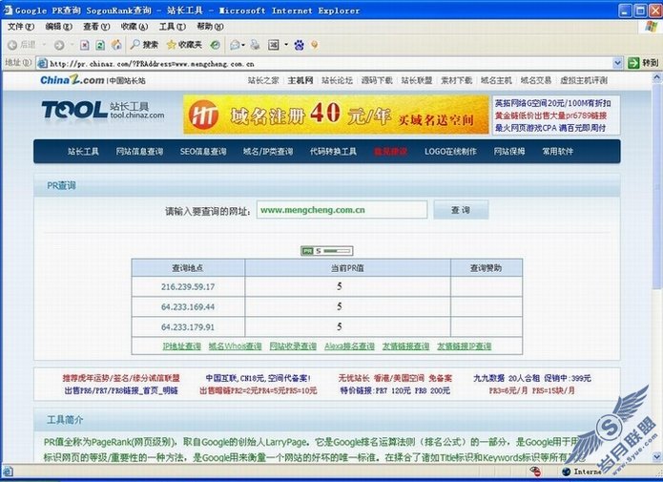Open the 文件(F) menu
Screen dimensions: 663x482
coord(20,26)
